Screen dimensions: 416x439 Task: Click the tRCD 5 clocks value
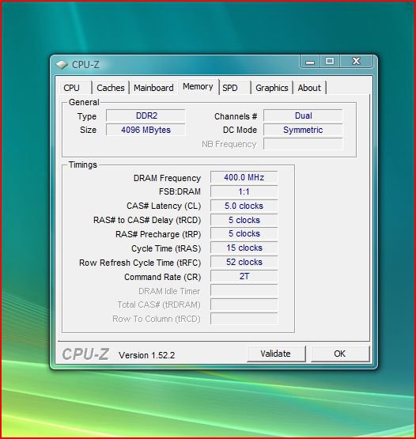pos(244,220)
